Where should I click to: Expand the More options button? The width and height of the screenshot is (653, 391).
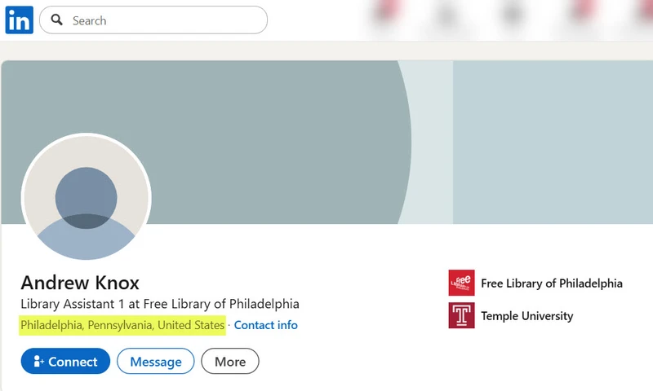pyautogui.click(x=229, y=362)
